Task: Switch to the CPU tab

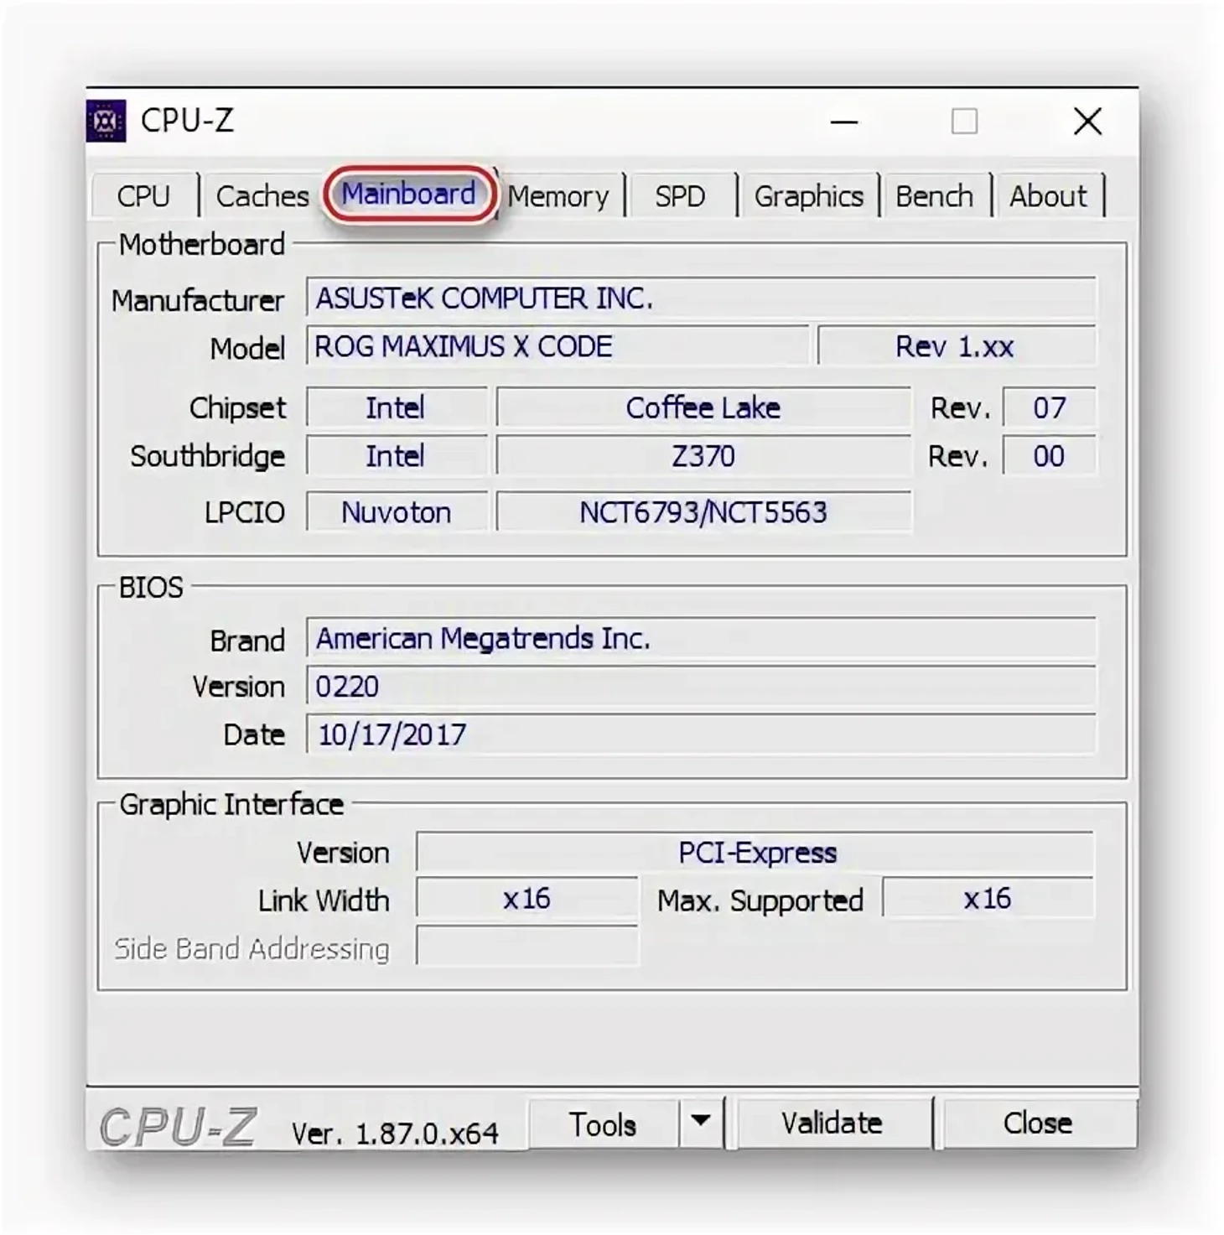Action: pos(143,196)
